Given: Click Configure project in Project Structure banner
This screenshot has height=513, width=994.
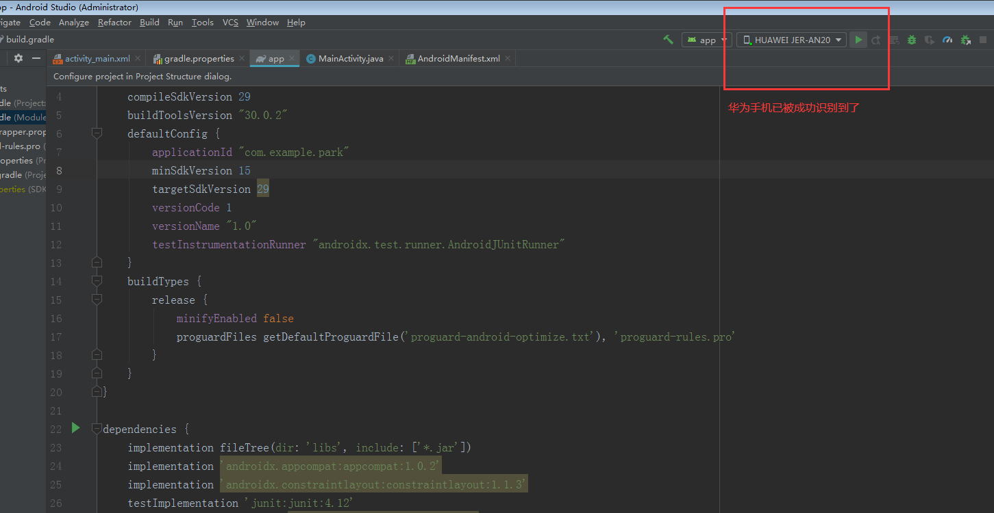Looking at the screenshot, I should click(142, 77).
